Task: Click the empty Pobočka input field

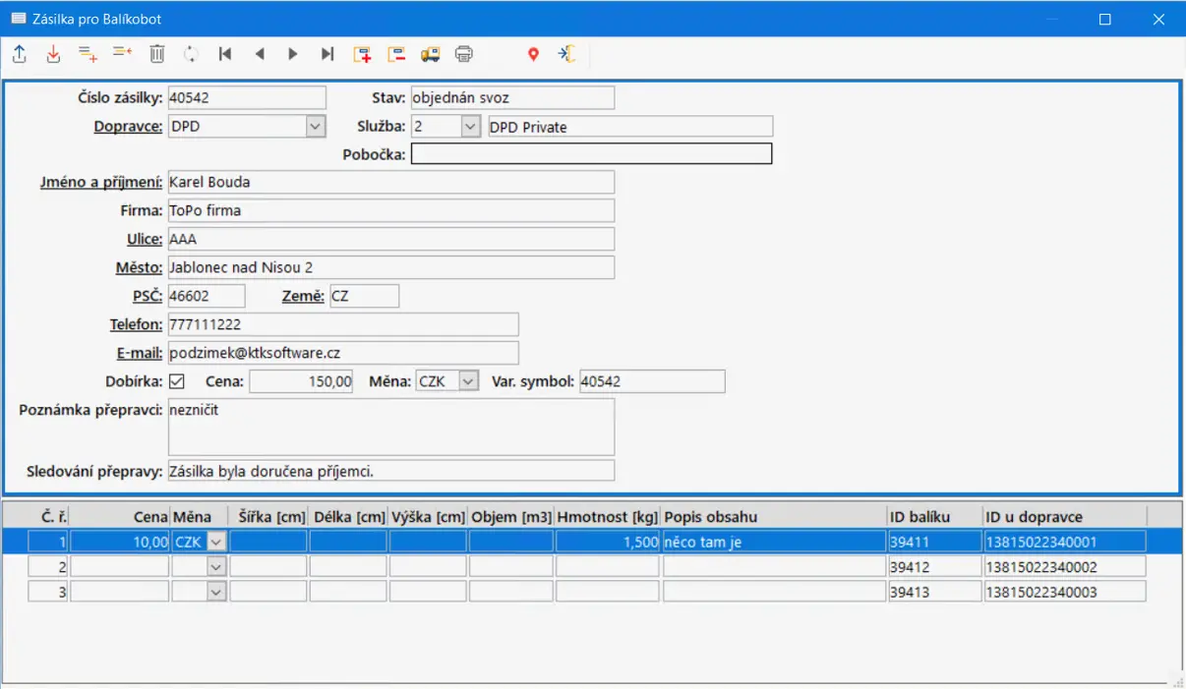Action: pyautogui.click(x=591, y=154)
